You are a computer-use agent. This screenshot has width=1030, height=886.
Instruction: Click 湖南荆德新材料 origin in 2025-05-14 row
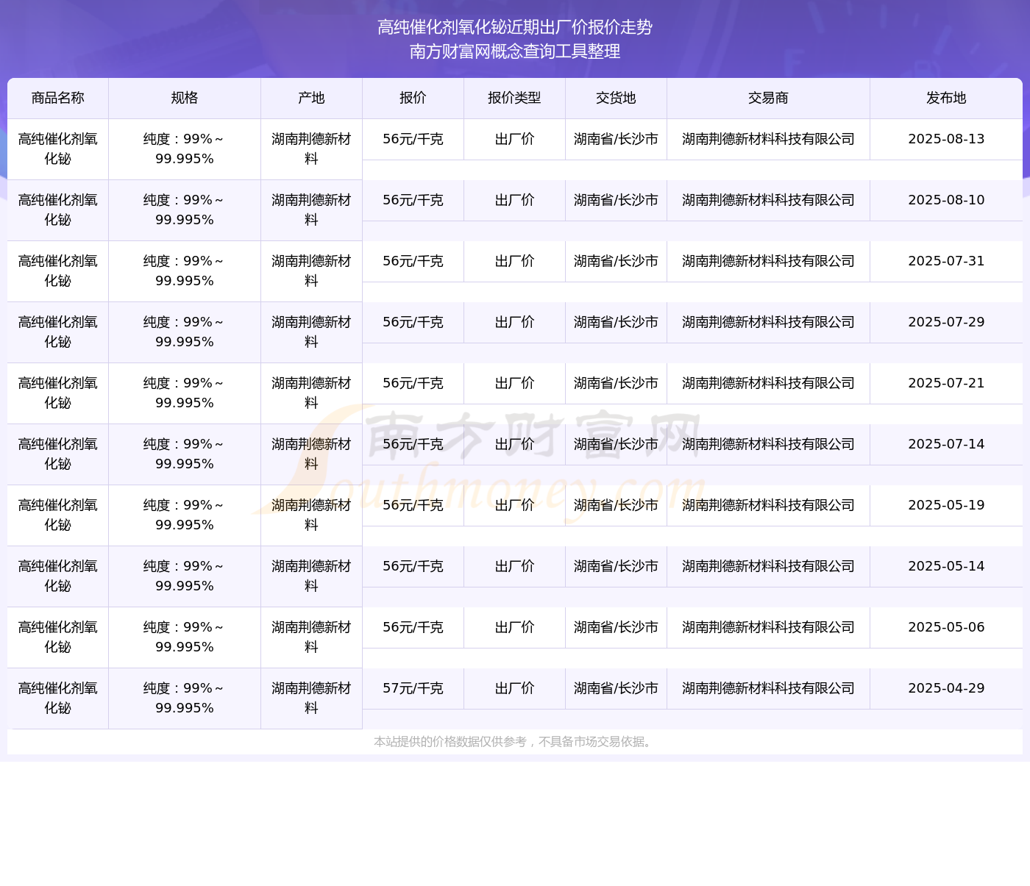(311, 576)
